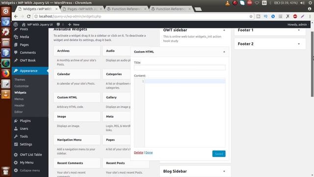The height and width of the screenshot is (177, 314).
Task: Open Editor under Appearance
Action: tap(19, 112)
